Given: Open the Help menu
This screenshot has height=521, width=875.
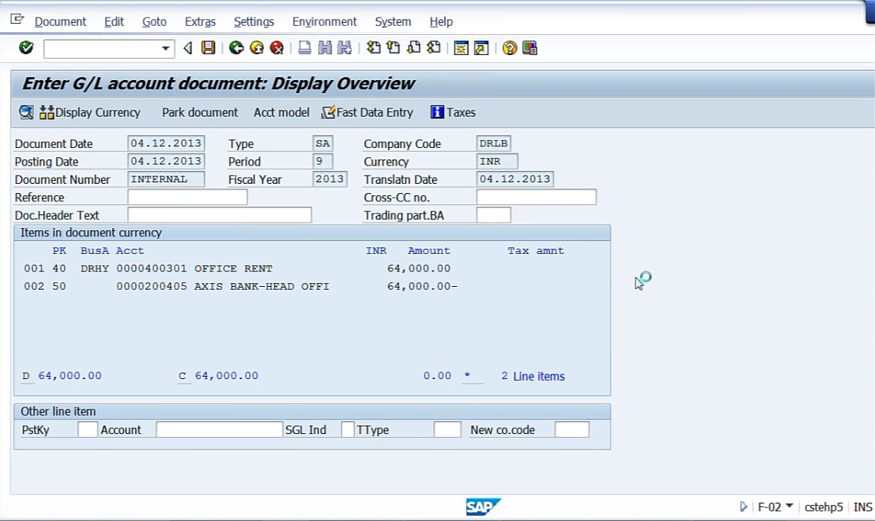Looking at the screenshot, I should (x=441, y=22).
